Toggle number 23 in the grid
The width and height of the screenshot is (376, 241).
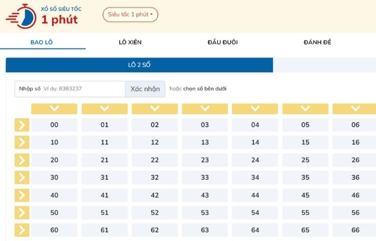205,160
